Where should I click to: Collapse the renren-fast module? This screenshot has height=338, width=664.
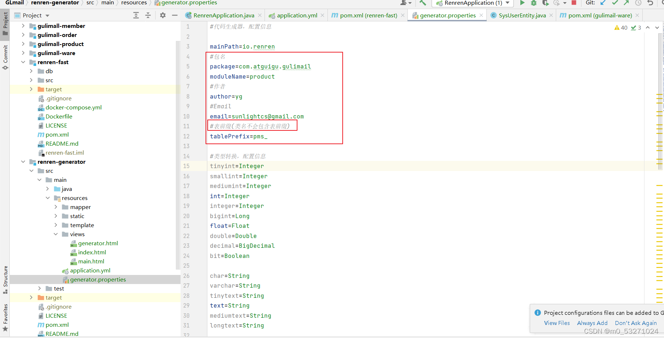click(23, 62)
